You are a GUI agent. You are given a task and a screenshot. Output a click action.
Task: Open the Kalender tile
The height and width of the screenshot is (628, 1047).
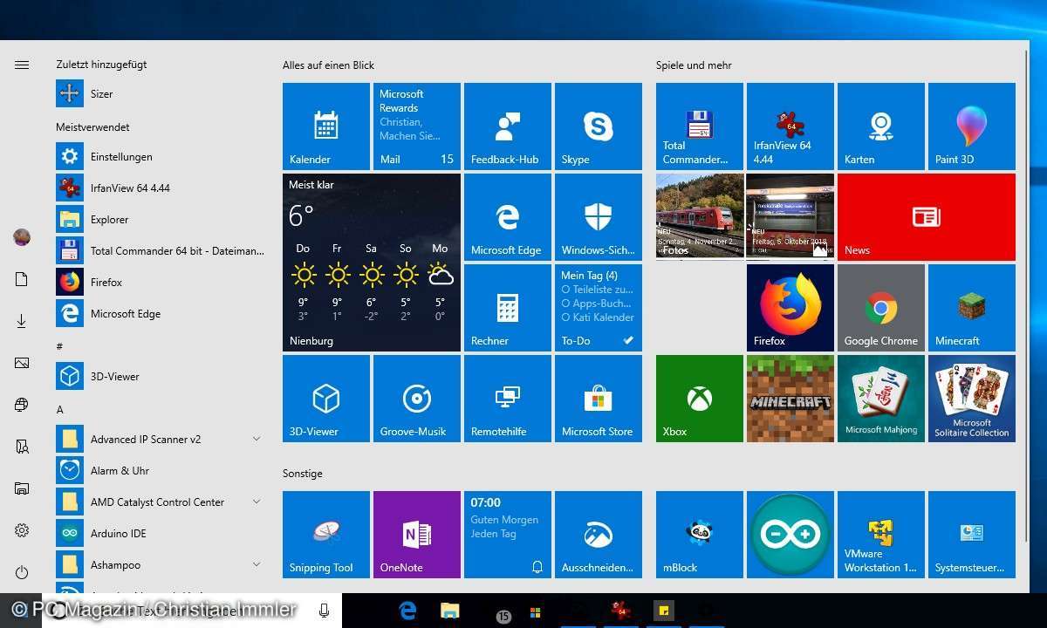326,126
